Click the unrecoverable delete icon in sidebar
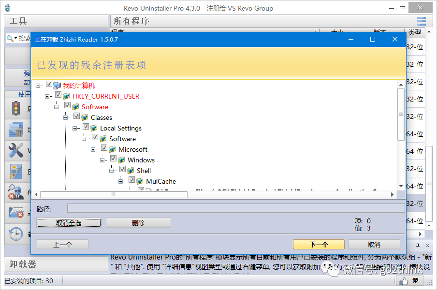 click(16, 213)
